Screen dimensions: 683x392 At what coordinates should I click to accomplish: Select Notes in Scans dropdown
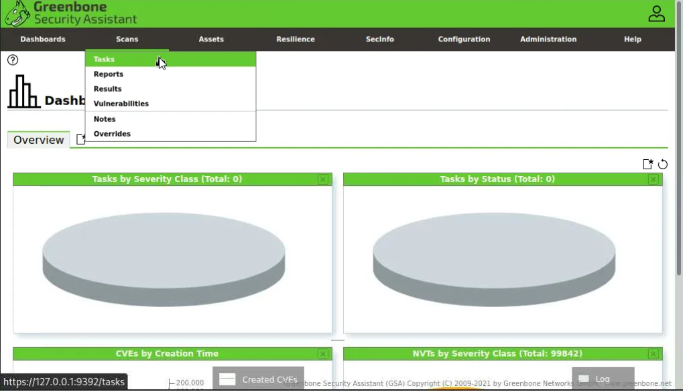170,118
